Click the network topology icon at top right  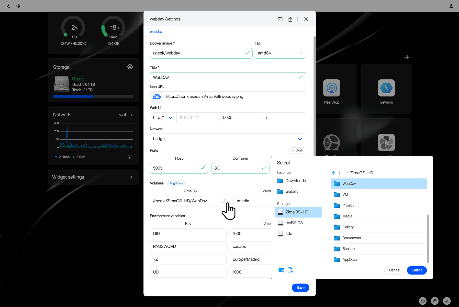(x=451, y=6)
